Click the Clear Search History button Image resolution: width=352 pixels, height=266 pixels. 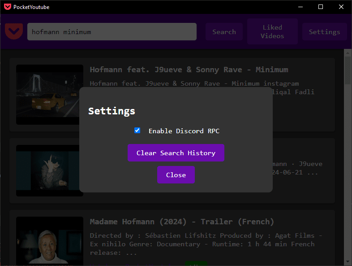pyautogui.click(x=176, y=153)
